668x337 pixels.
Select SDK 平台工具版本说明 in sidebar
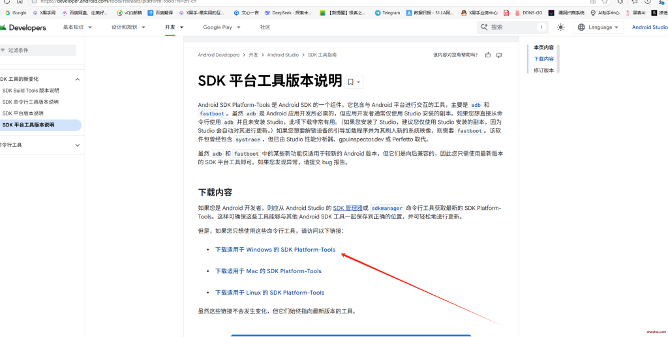40,125
